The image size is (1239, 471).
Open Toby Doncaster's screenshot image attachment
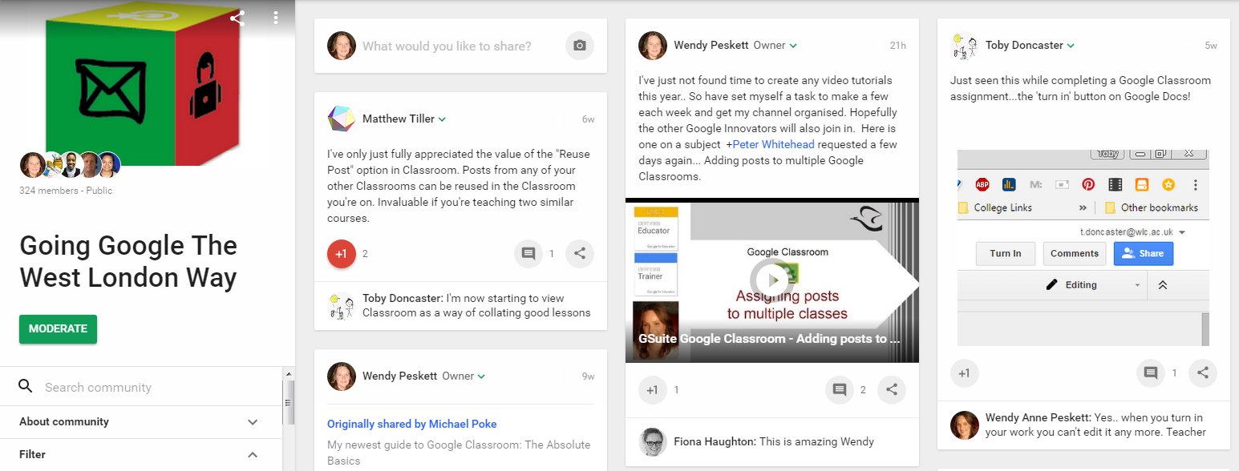pyautogui.click(x=1083, y=248)
